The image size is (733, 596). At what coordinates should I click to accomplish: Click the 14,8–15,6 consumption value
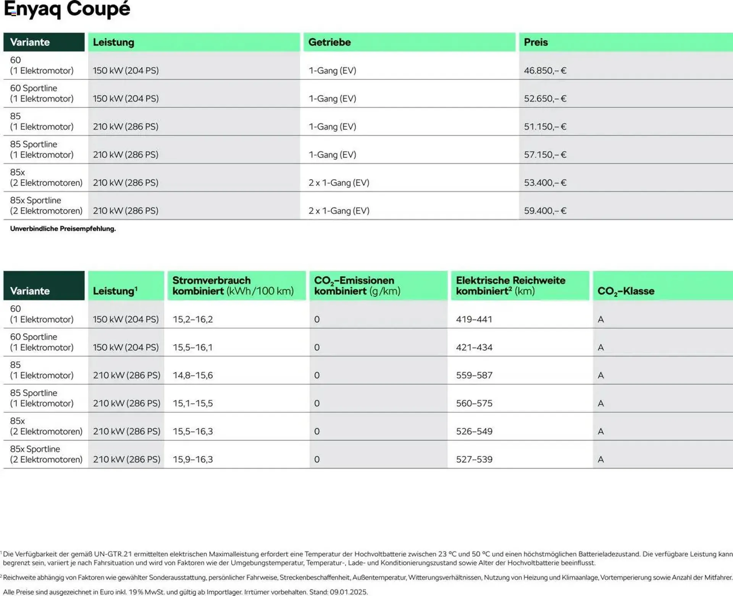(x=192, y=376)
